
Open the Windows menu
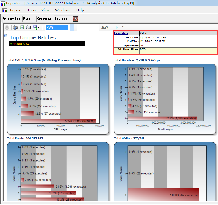[63, 10]
